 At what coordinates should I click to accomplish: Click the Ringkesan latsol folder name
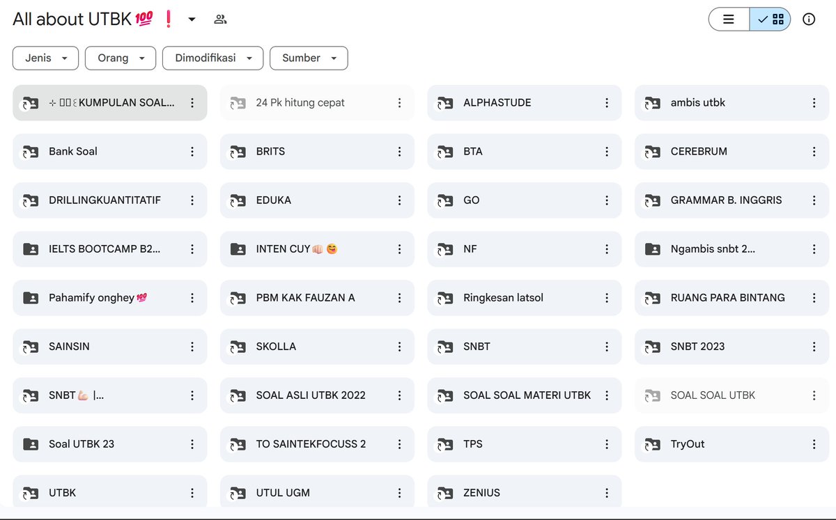click(x=503, y=298)
